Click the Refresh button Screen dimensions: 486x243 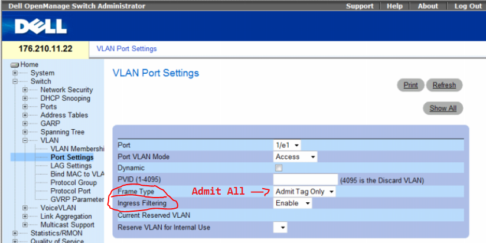click(444, 85)
